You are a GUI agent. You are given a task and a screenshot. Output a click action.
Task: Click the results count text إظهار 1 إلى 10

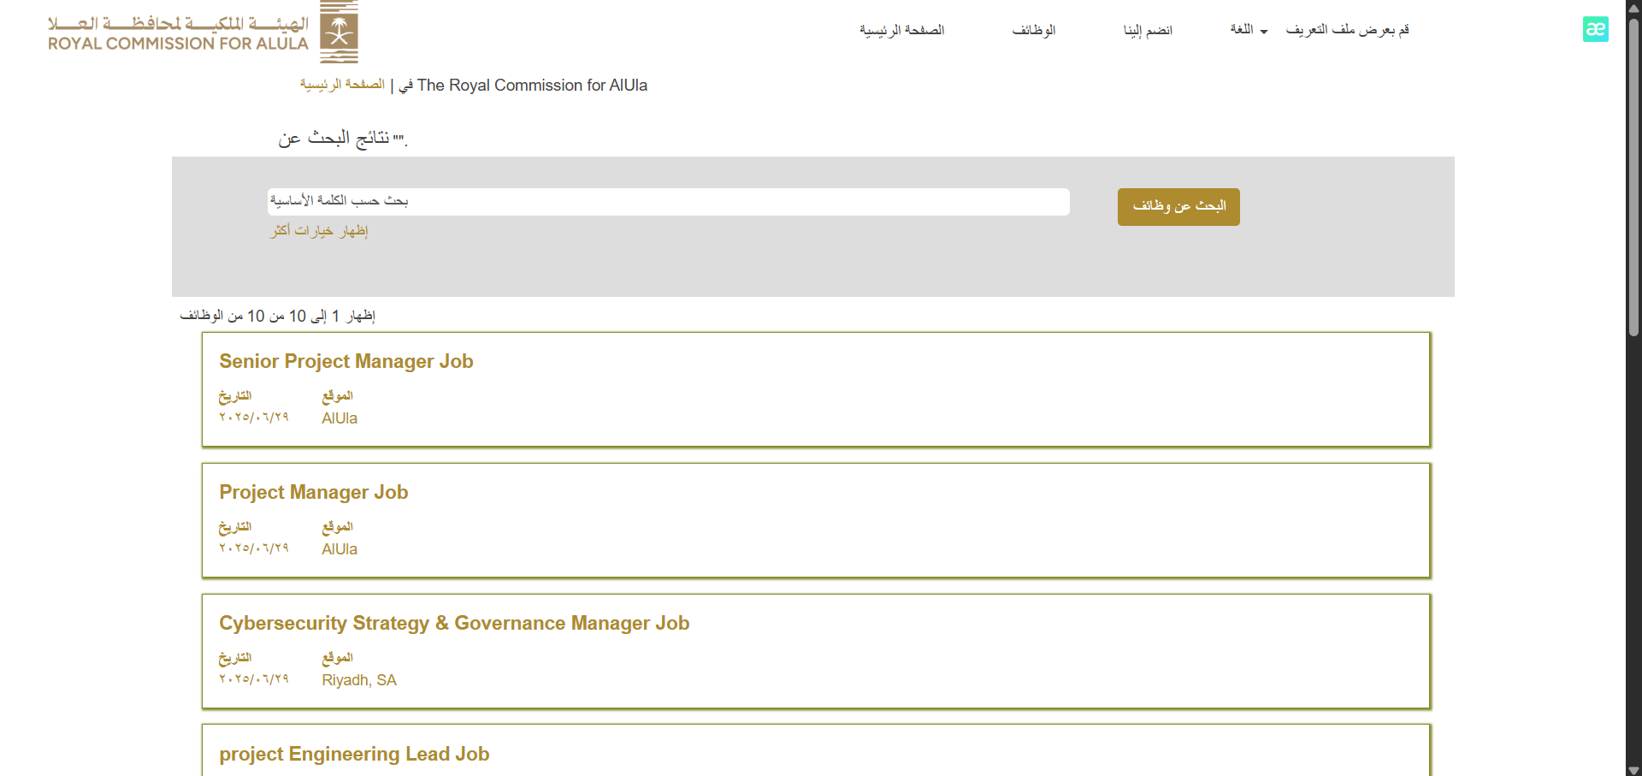coord(277,316)
